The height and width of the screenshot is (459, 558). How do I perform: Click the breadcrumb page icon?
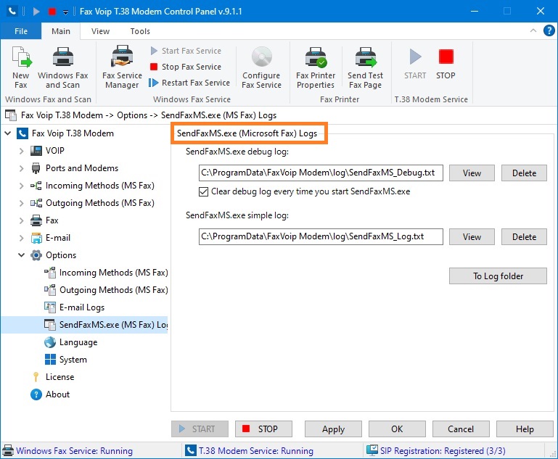tap(11, 115)
